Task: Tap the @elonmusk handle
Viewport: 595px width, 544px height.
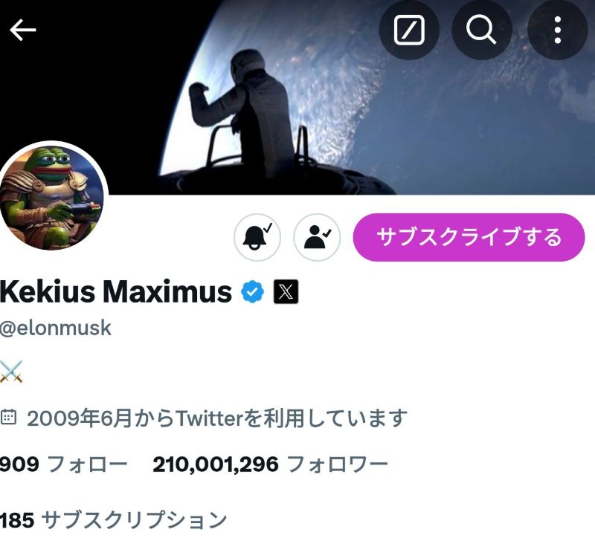Action: (55, 328)
